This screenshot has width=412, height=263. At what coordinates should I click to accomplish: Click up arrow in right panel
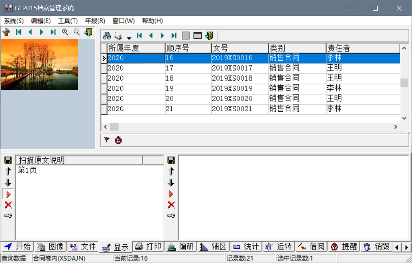171,171
